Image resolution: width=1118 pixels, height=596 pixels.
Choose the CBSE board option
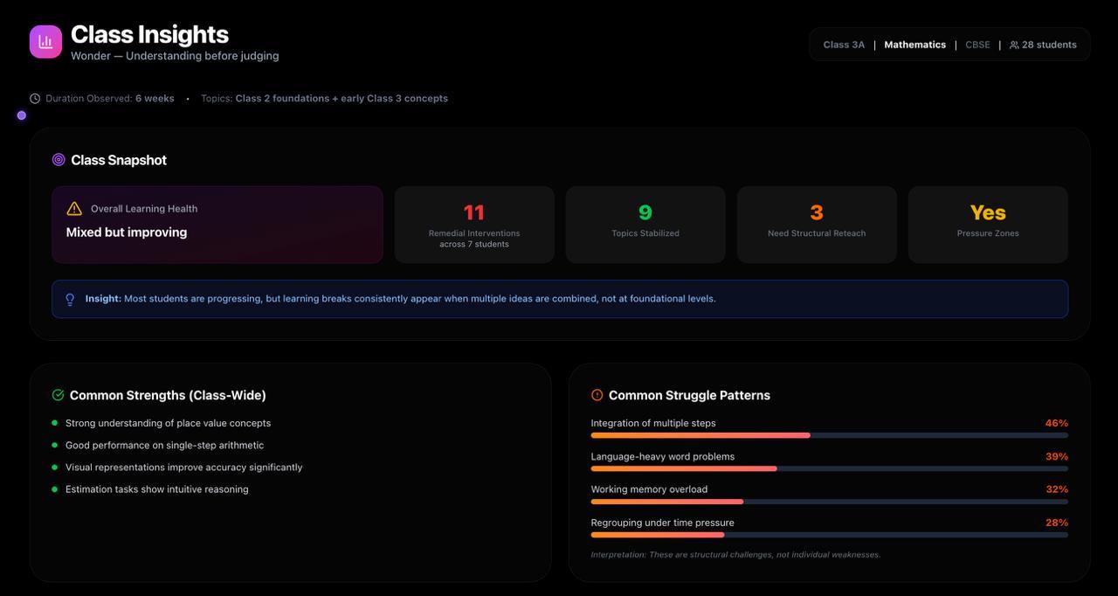pyautogui.click(x=977, y=45)
